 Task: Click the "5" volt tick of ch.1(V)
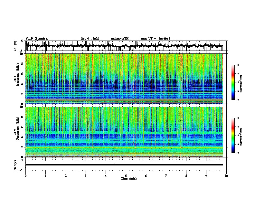coord(22,41)
